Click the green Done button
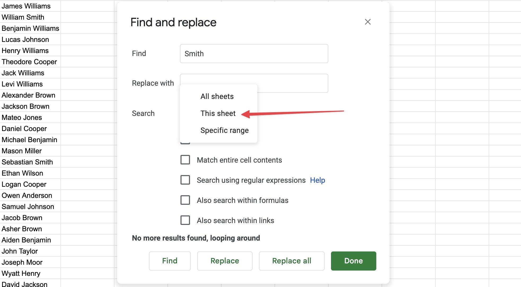521x287 pixels. [353, 261]
